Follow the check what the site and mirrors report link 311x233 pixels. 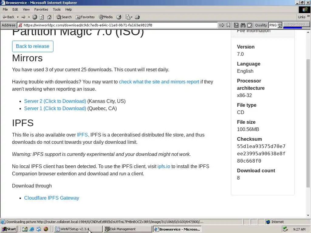pyautogui.click(x=159, y=82)
